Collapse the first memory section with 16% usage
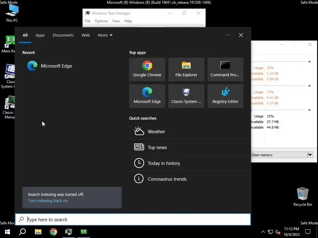Screen dimensions: 318x238 point(309,62)
